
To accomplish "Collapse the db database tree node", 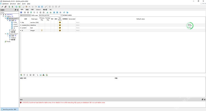I will click(x=1, y=15).
